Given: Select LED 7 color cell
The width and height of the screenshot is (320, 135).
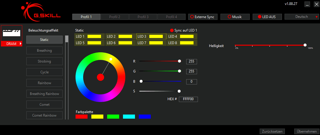Looking at the screenshot, I should pyautogui.click(x=151, y=43).
